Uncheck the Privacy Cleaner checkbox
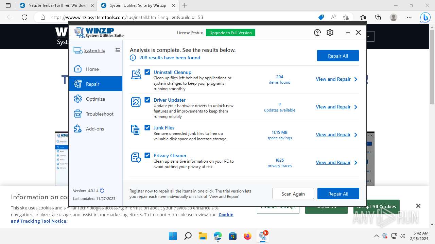 click(147, 155)
